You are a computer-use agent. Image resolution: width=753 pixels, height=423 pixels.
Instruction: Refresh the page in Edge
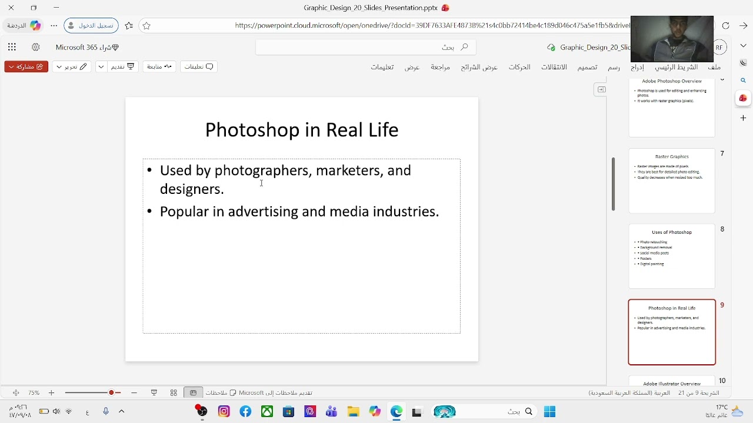(726, 26)
